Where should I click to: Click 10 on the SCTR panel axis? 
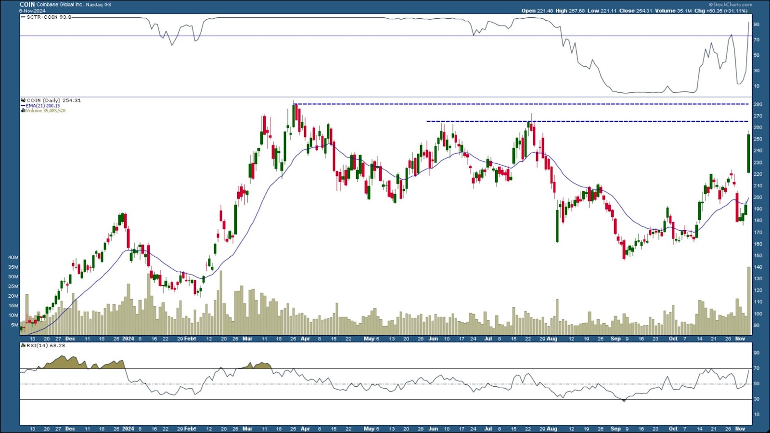(757, 86)
